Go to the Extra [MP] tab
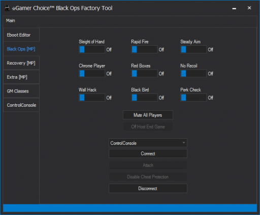The image size is (260, 215). coord(21,77)
